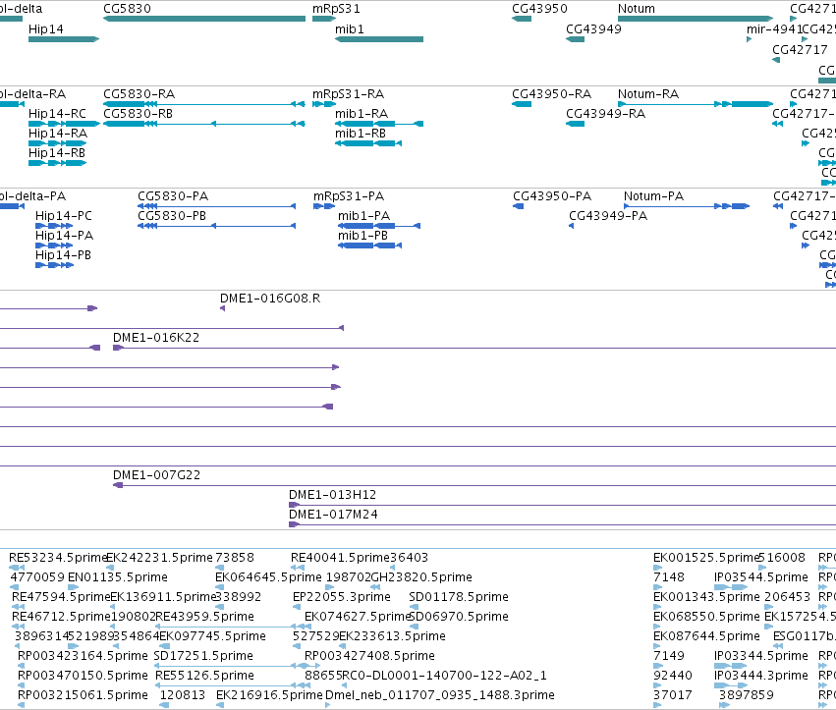Select the CG5830-RA transcript label
Image resolution: width=836 pixels, height=710 pixels.
[x=139, y=94]
